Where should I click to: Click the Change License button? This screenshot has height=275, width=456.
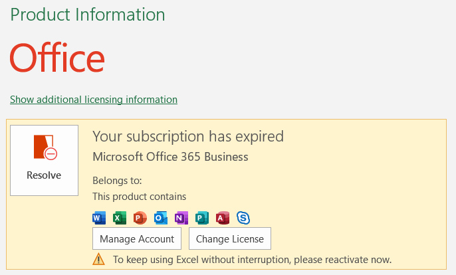pos(230,238)
